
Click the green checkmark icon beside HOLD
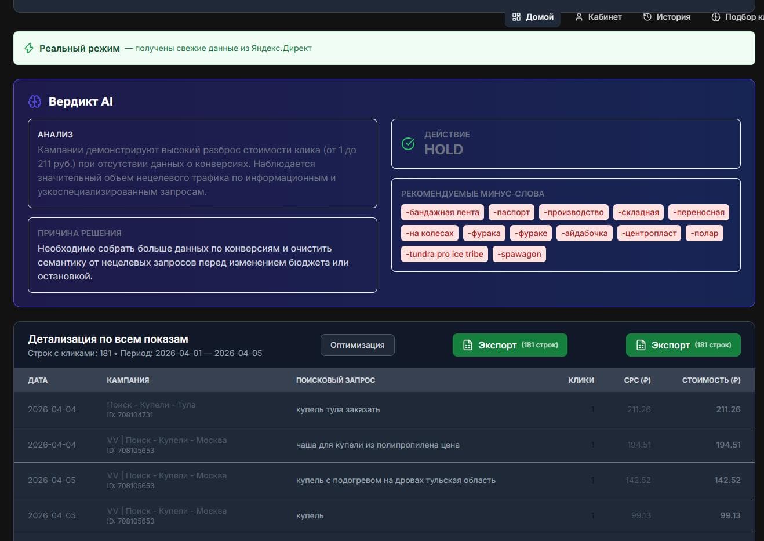click(408, 143)
